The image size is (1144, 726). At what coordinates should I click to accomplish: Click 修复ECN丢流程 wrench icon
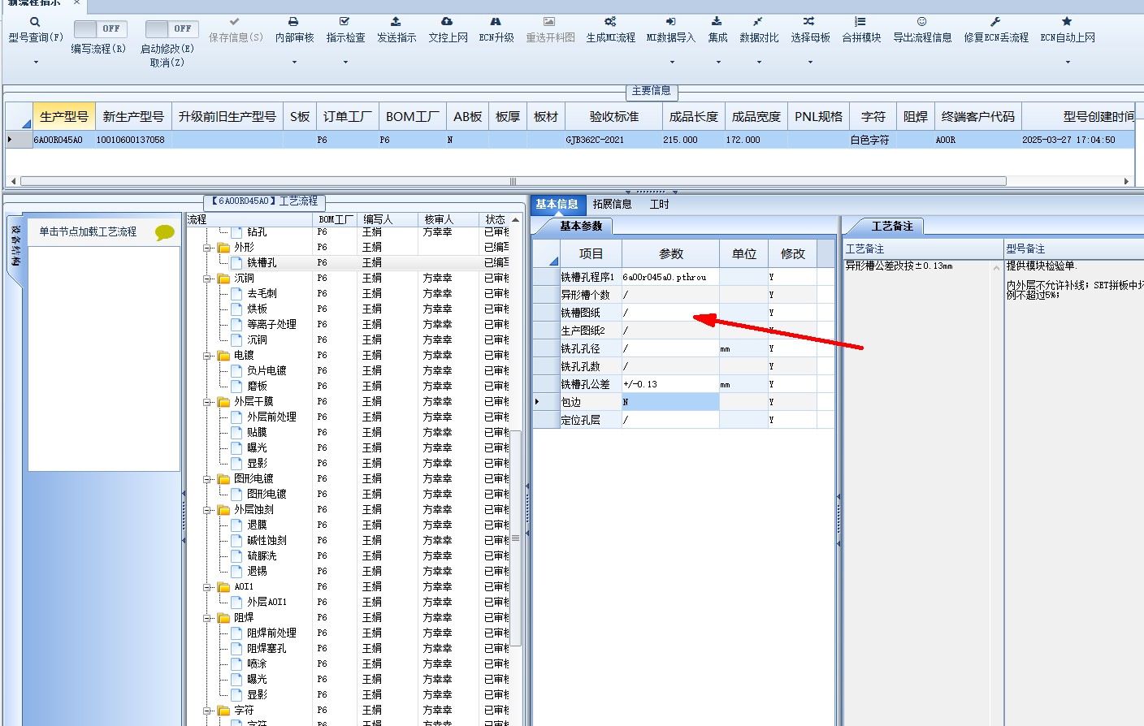click(995, 22)
